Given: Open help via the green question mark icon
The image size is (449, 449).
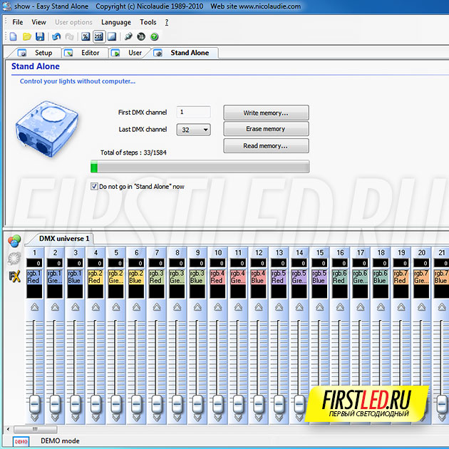Looking at the screenshot, I should click(154, 36).
